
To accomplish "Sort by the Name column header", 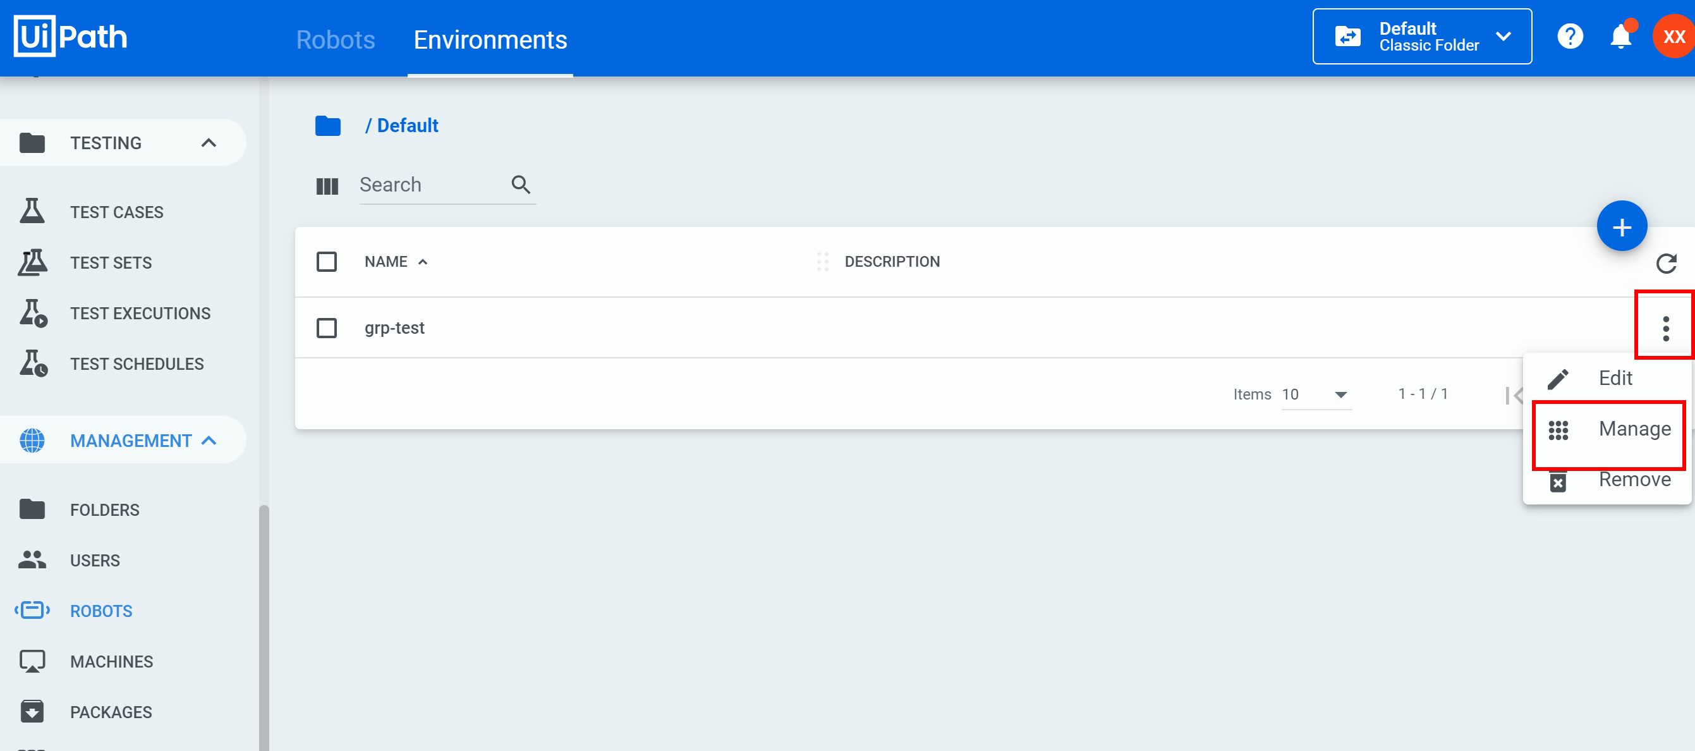I will point(386,262).
